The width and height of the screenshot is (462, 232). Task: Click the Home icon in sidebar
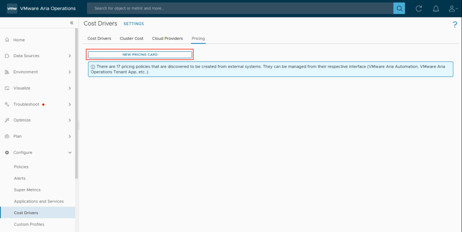pyautogui.click(x=7, y=40)
